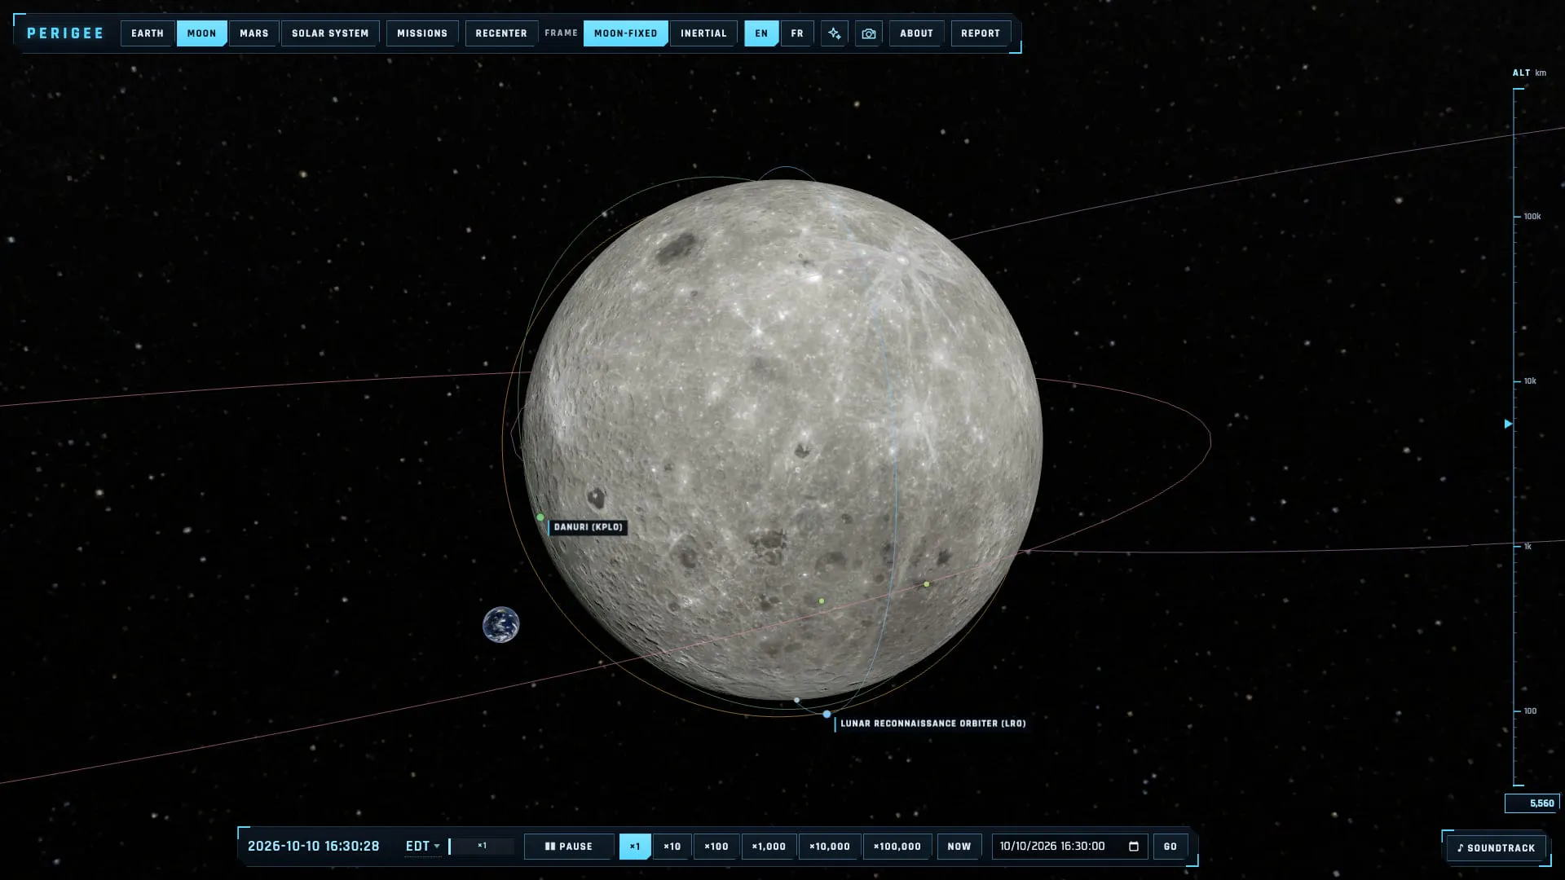
Task: Open the Earth view tab
Action: coord(148,33)
